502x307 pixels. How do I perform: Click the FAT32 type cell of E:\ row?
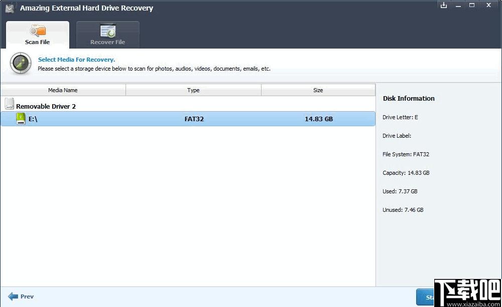[x=194, y=119]
